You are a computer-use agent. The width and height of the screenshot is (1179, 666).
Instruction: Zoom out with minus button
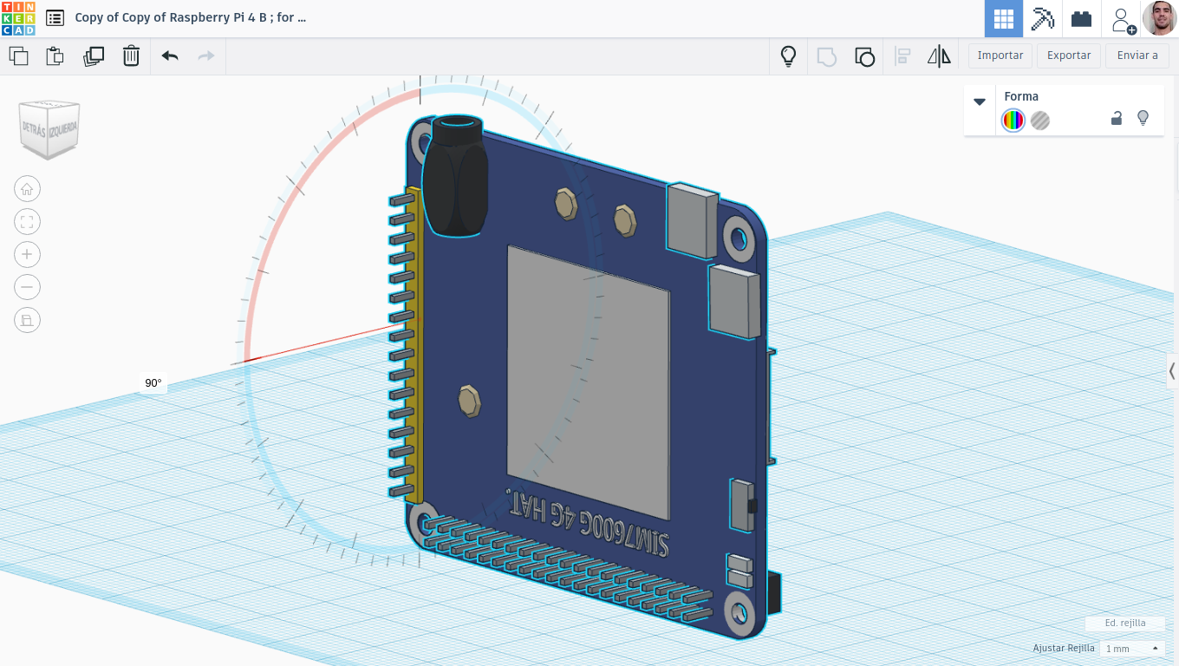(27, 287)
